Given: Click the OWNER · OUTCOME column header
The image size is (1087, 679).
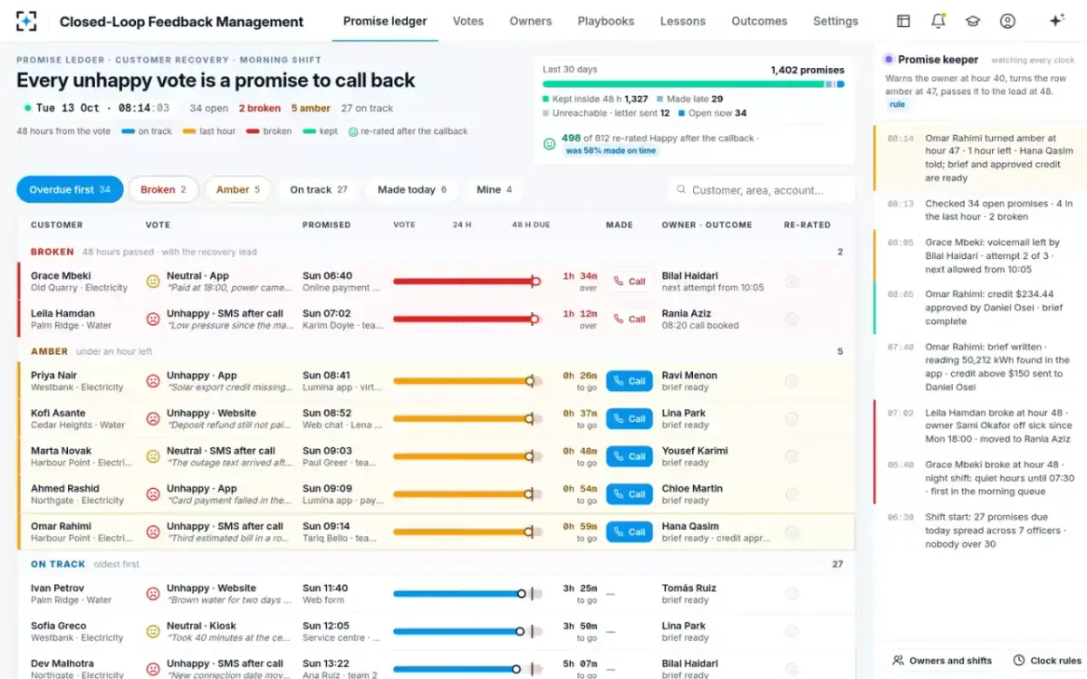Looking at the screenshot, I should (x=707, y=225).
